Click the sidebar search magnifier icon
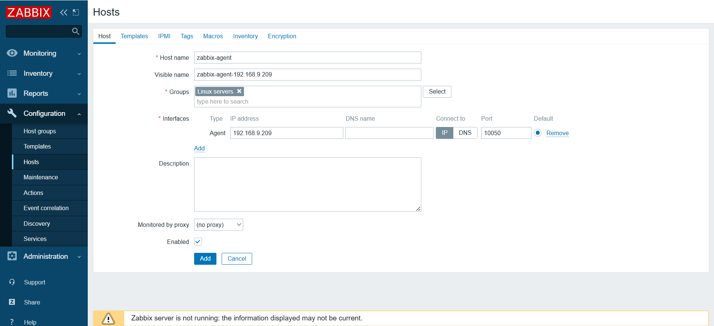The image size is (714, 326). click(x=75, y=32)
